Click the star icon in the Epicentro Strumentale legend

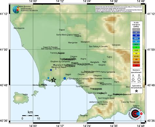136,91
